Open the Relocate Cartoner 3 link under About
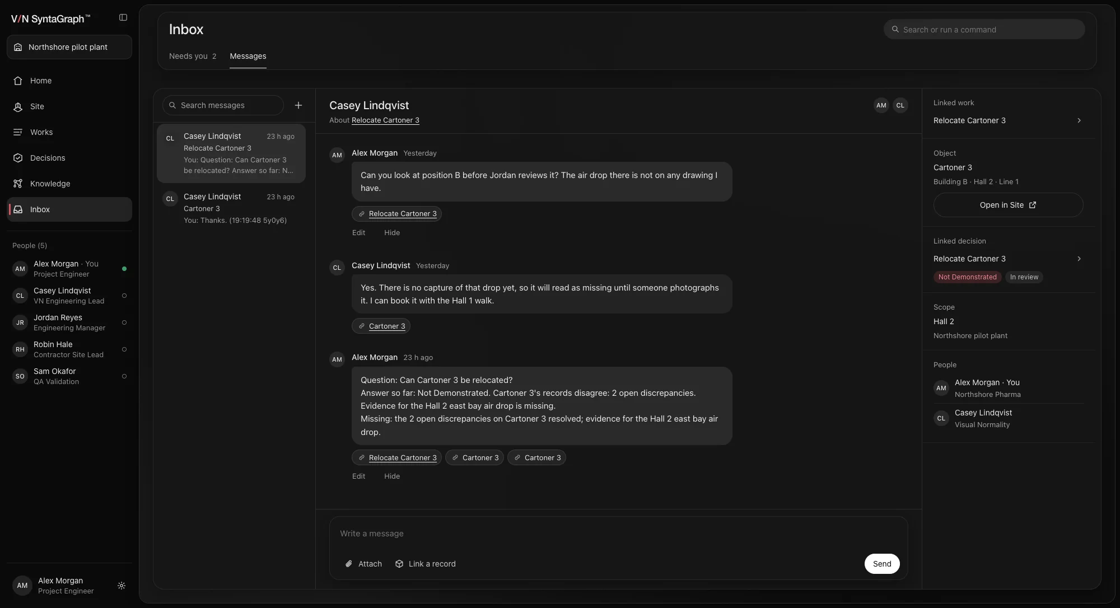The height and width of the screenshot is (608, 1120). [x=385, y=120]
